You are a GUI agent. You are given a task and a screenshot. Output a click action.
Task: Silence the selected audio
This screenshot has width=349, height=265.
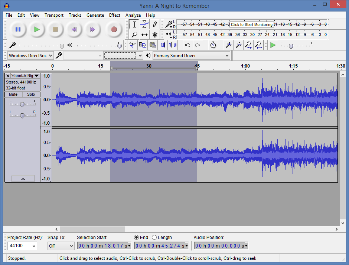tap(173, 45)
